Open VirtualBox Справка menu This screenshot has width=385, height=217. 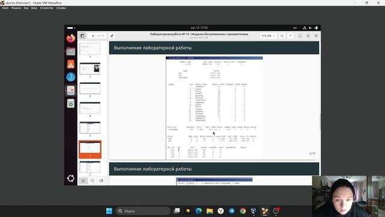point(61,8)
